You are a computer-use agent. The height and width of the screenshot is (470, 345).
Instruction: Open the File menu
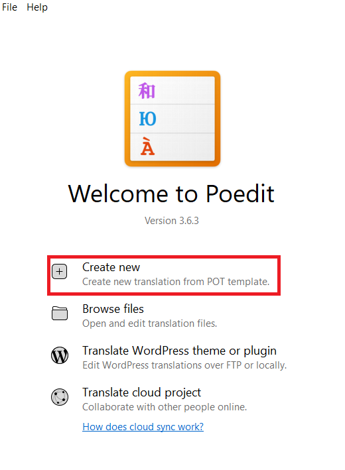tap(9, 7)
